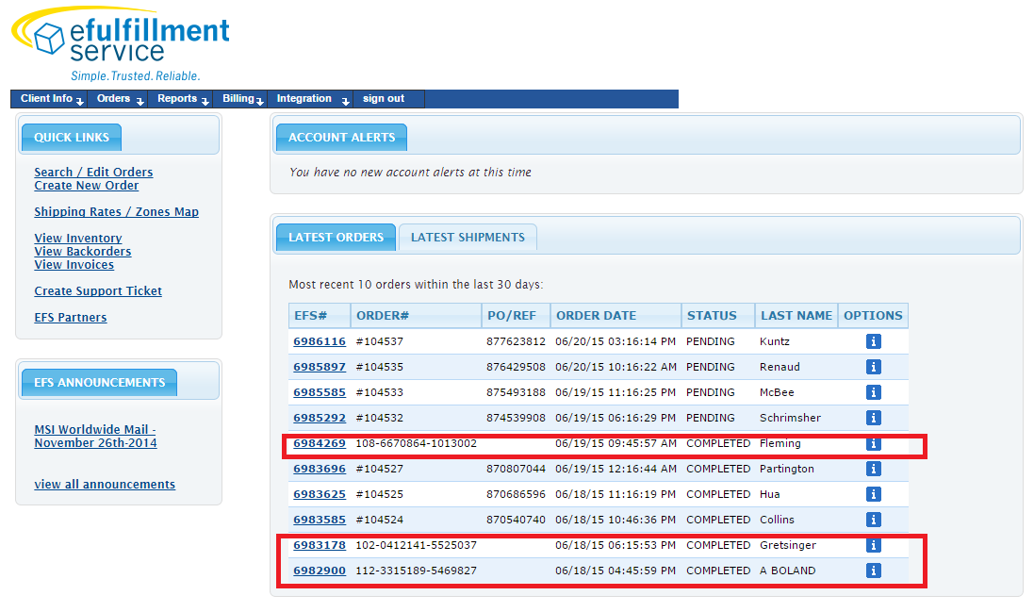Select order number #104533
The image size is (1034, 612).
click(x=379, y=392)
